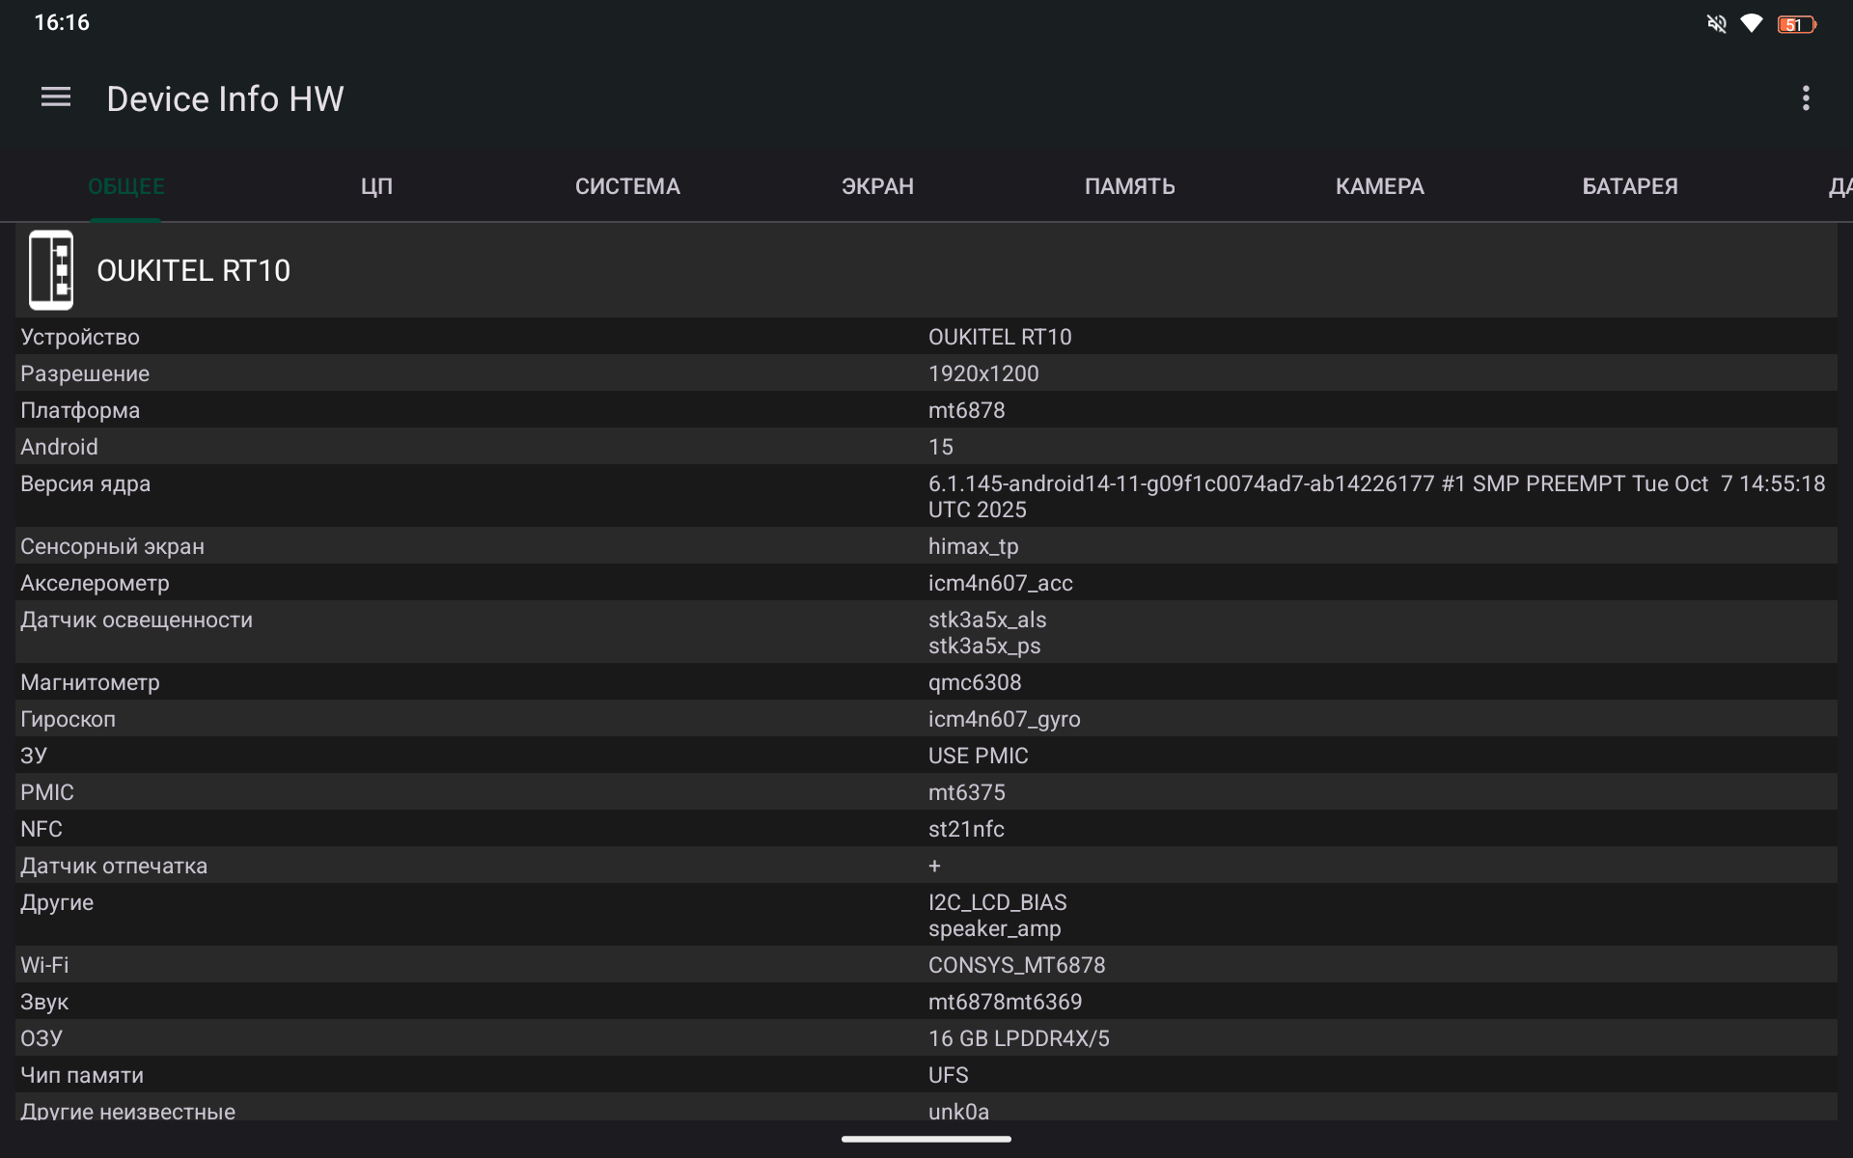
Task: Tap the muted sound status icon
Action: click(x=1716, y=24)
